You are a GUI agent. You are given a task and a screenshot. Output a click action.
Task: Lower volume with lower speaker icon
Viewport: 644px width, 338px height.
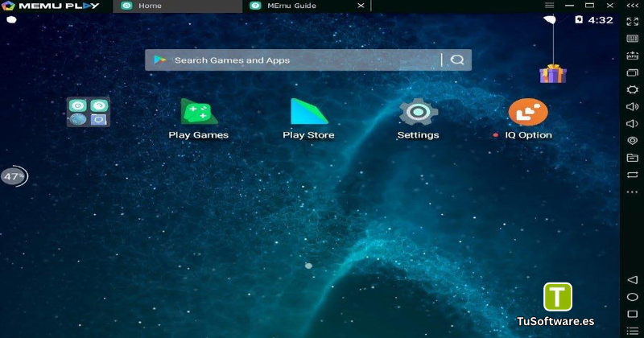pos(633,124)
